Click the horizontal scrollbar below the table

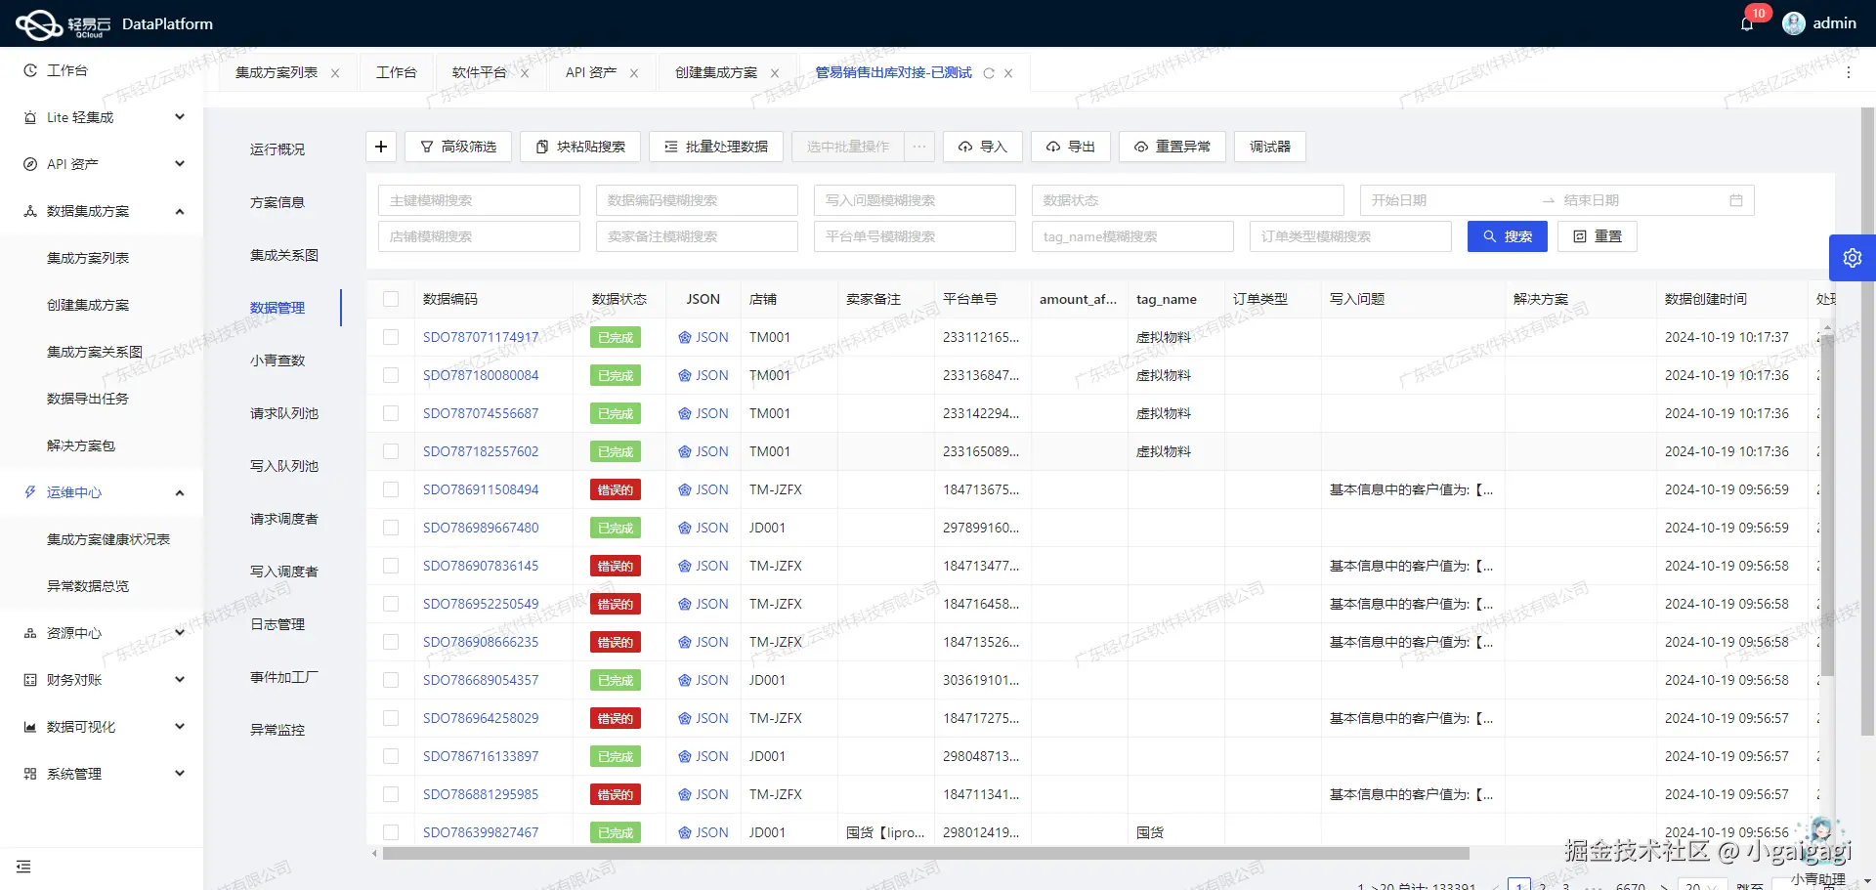tap(928, 854)
